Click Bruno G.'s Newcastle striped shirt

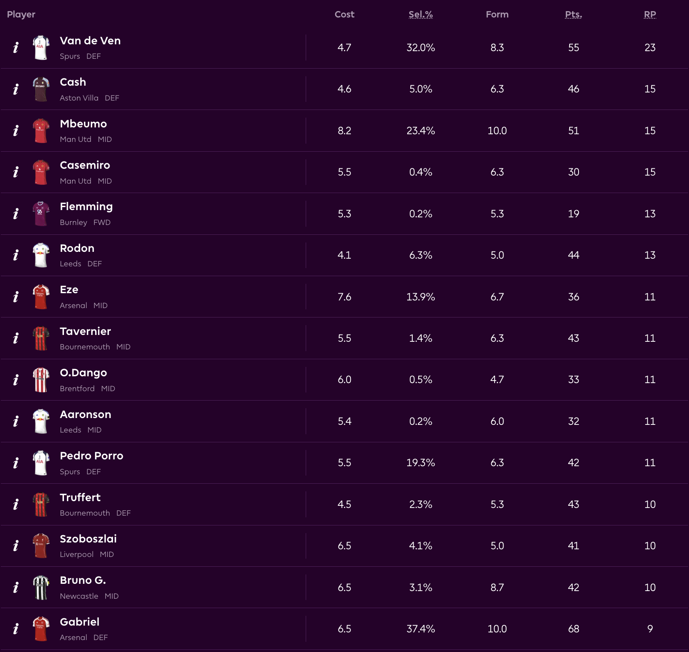(x=41, y=587)
